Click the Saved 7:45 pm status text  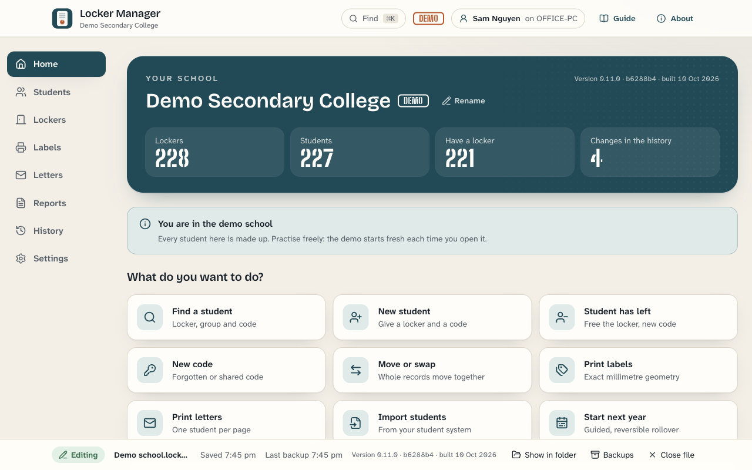[x=228, y=455]
